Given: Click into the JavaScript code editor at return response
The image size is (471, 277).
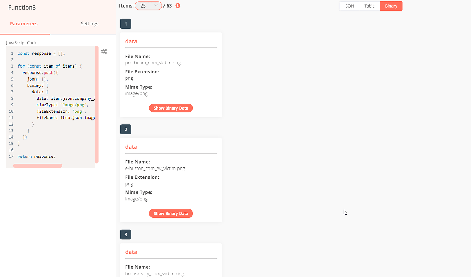Looking at the screenshot, I should point(36,156).
